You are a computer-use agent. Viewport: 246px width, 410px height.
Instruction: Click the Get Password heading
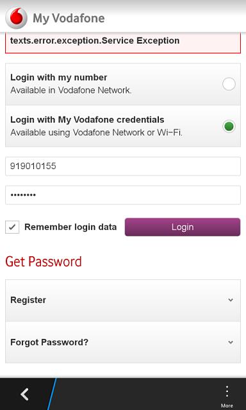[44, 261]
